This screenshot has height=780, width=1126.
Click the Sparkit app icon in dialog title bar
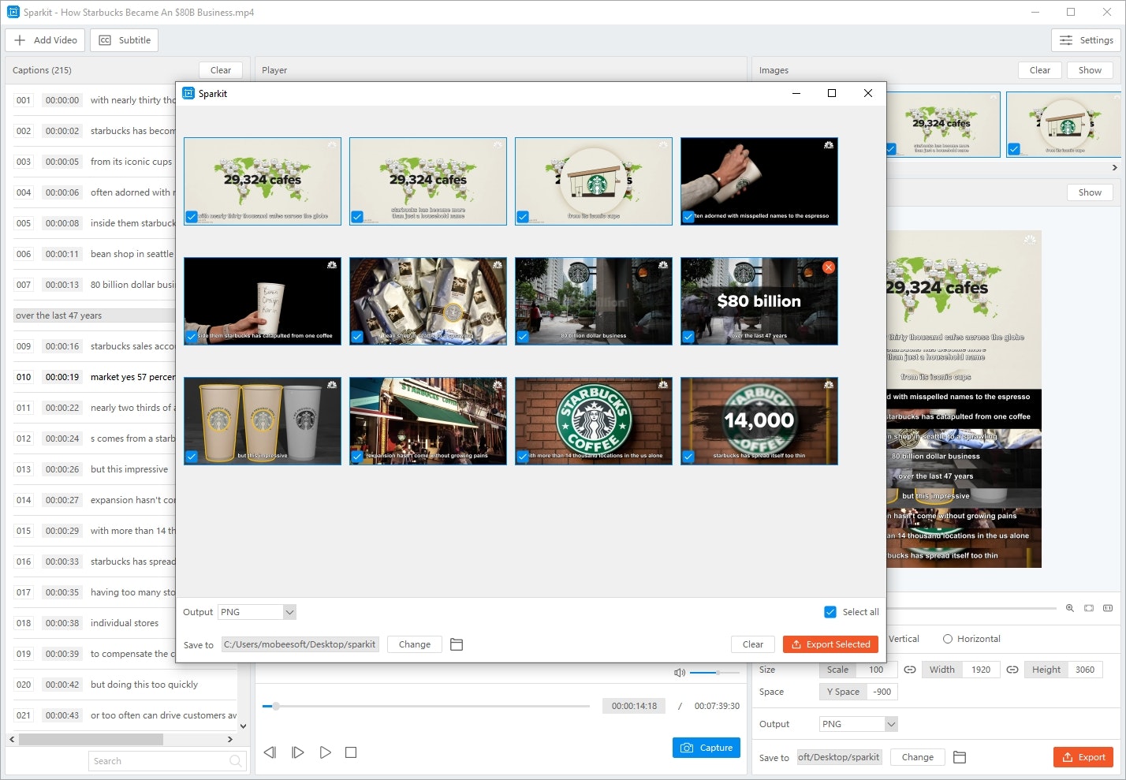point(188,93)
